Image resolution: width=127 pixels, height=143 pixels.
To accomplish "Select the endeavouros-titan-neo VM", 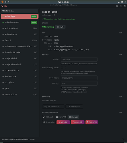I will [20, 46].
